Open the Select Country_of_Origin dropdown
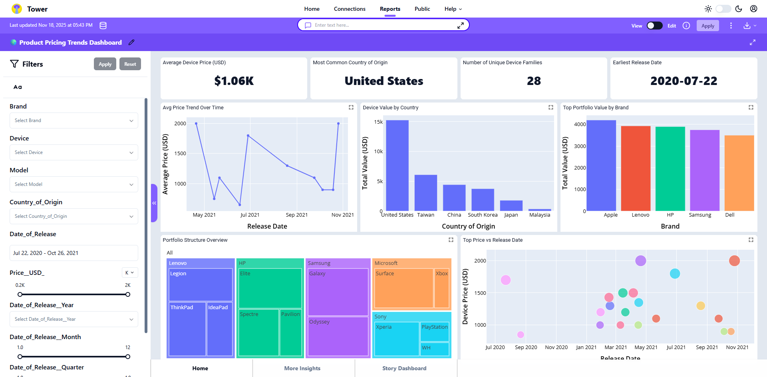This screenshot has width=767, height=377. [x=74, y=216]
